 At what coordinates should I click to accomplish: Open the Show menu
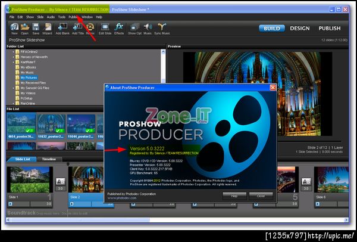point(30,17)
